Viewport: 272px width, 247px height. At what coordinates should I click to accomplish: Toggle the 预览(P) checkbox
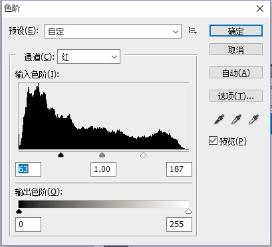point(213,141)
